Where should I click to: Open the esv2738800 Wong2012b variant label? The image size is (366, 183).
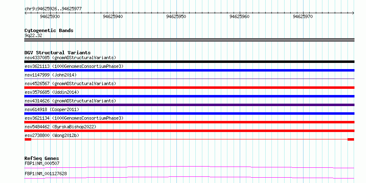click(52, 135)
